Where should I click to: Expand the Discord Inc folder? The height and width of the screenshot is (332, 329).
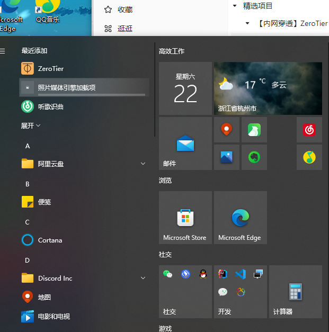click(x=84, y=278)
